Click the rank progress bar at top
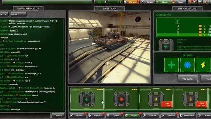This screenshot has height=119, width=211. 47,2
